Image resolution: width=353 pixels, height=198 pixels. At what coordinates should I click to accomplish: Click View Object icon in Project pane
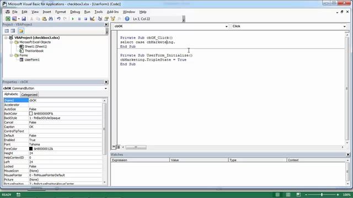[x=13, y=31]
